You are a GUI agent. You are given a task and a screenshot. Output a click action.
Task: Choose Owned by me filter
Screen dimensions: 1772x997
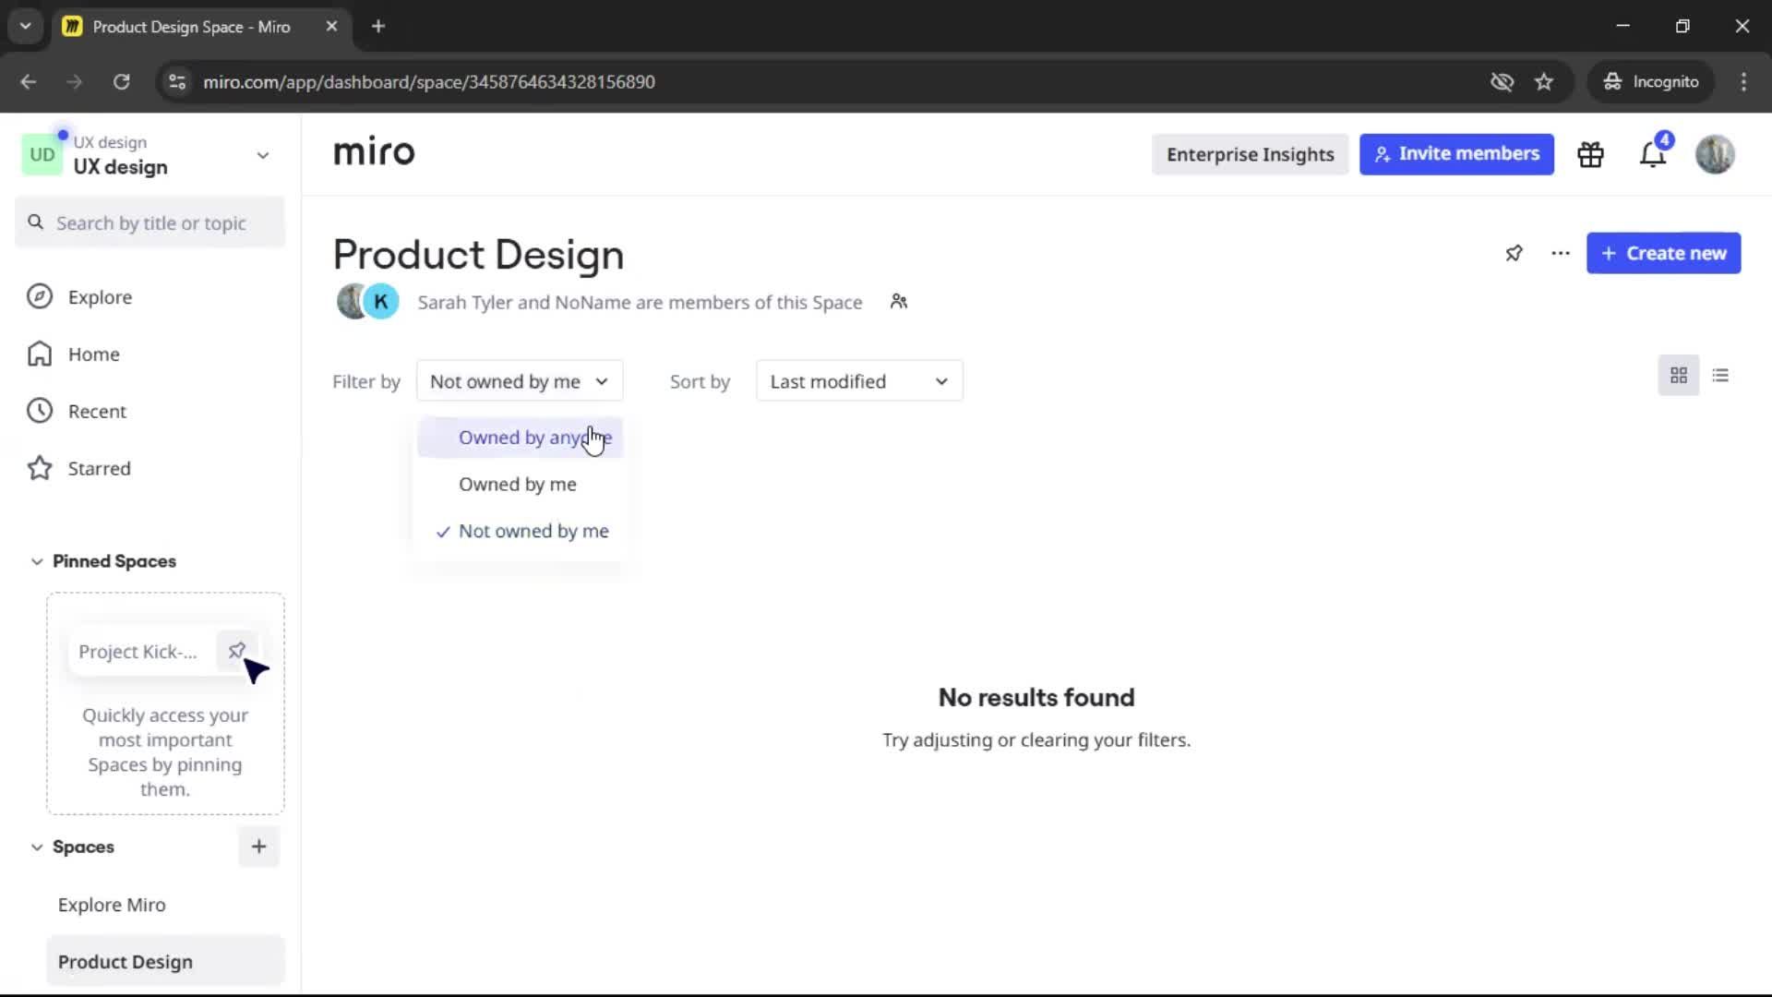tap(521, 485)
